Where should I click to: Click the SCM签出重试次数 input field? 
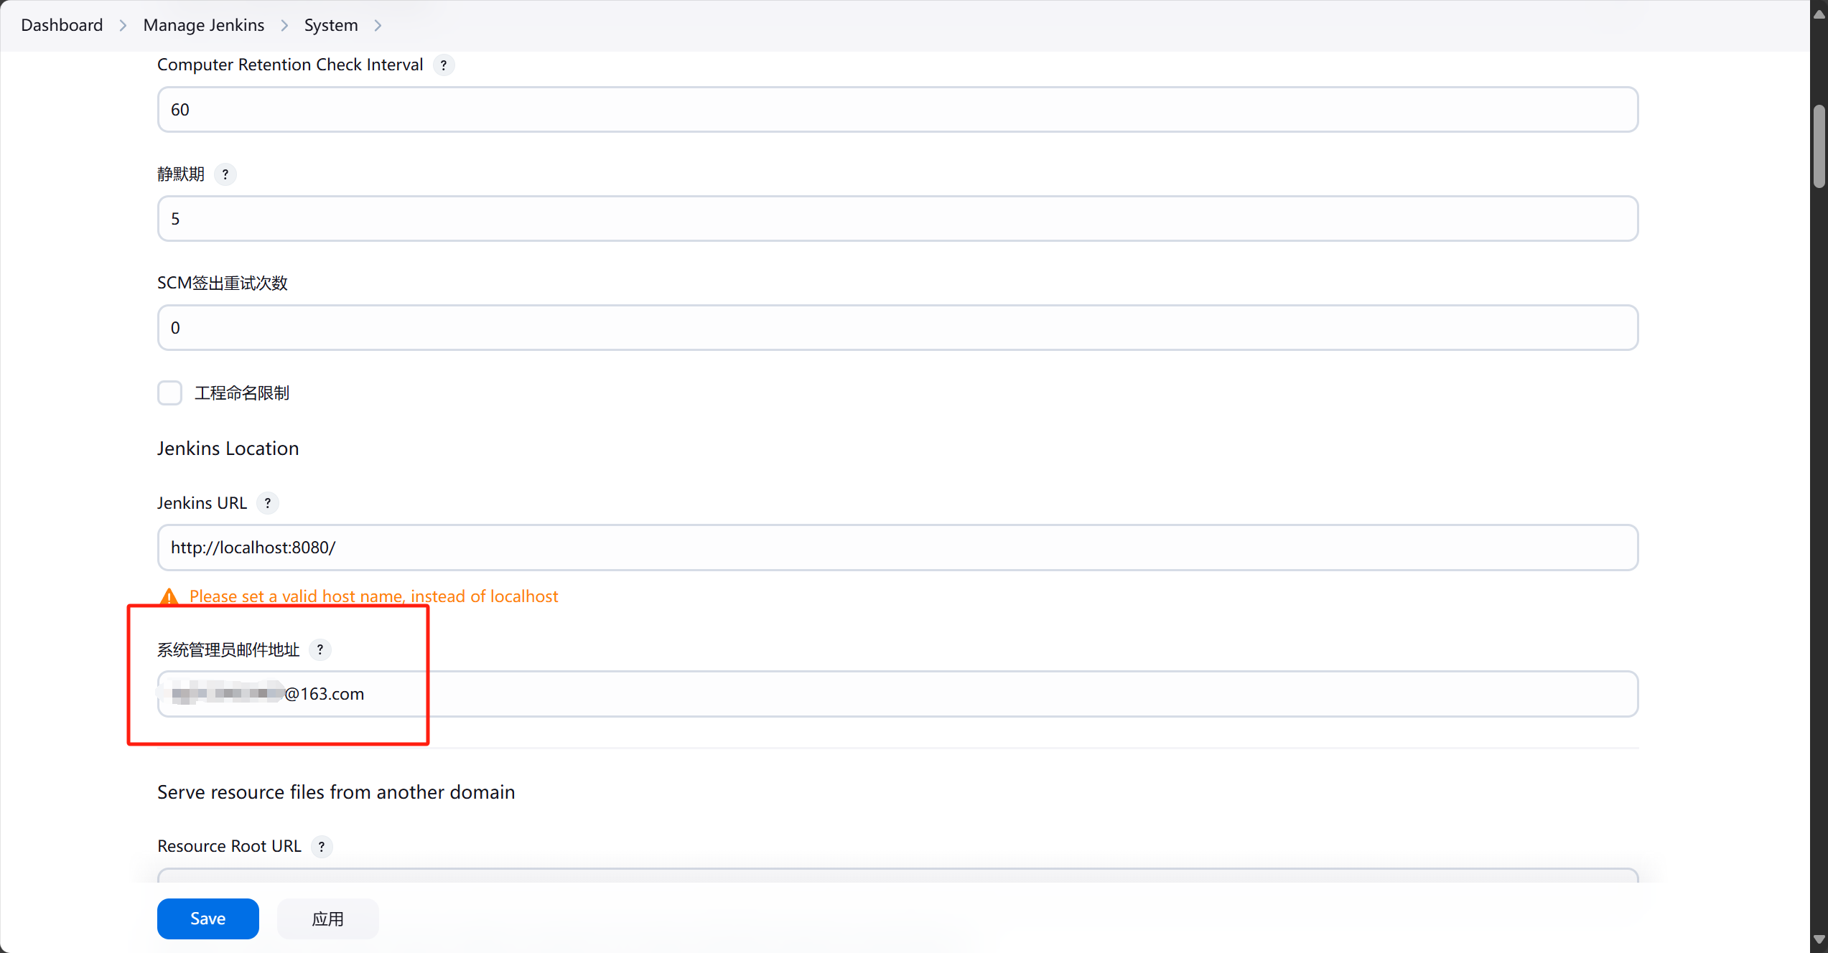(897, 328)
